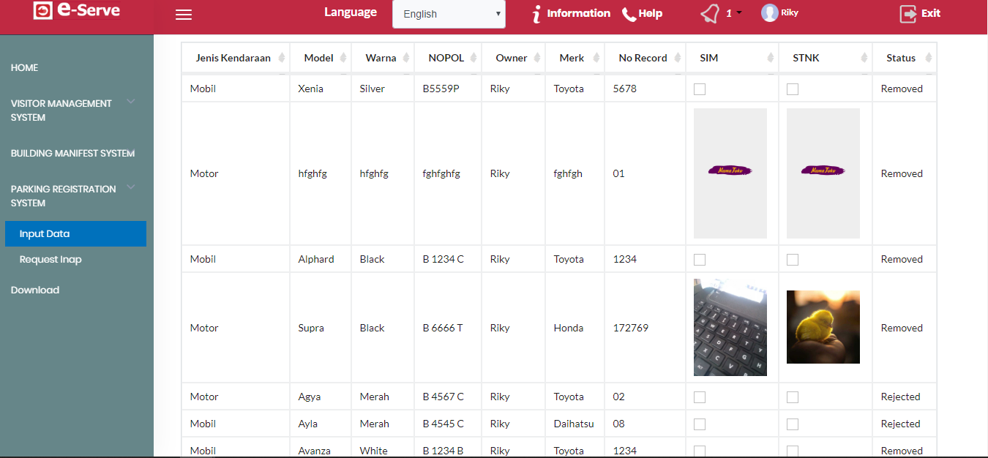This screenshot has width=988, height=458.
Task: Check the STNK checkbox for Alphard row
Action: tap(793, 260)
